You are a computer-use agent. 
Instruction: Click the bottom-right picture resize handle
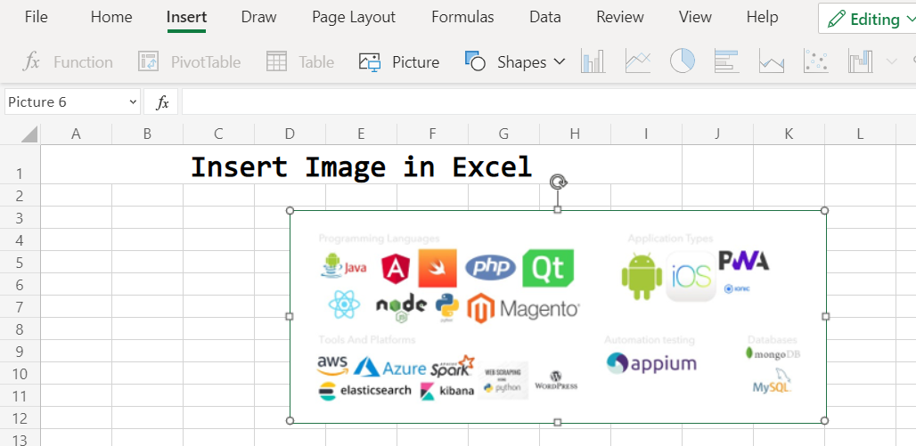point(825,420)
